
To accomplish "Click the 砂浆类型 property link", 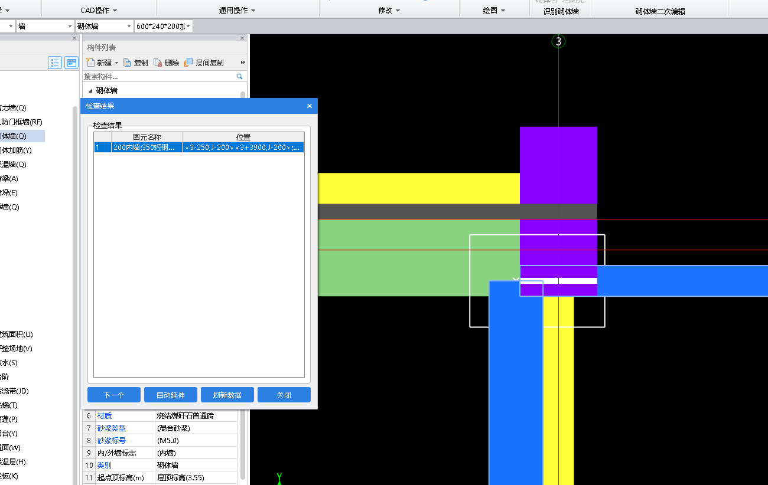I will pyautogui.click(x=112, y=428).
